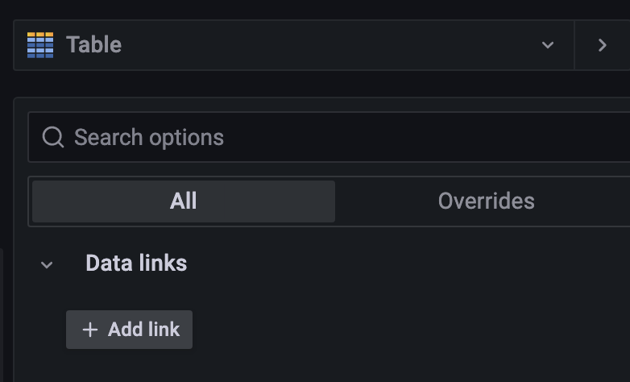Click the Data links section heading
The height and width of the screenshot is (382, 630).
tap(136, 263)
